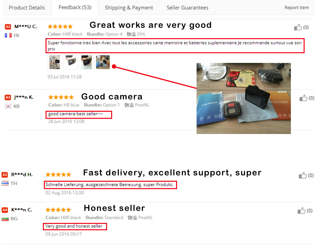Open the Product Details tab
Image resolution: width=318 pixels, height=245 pixels.
pyautogui.click(x=27, y=8)
